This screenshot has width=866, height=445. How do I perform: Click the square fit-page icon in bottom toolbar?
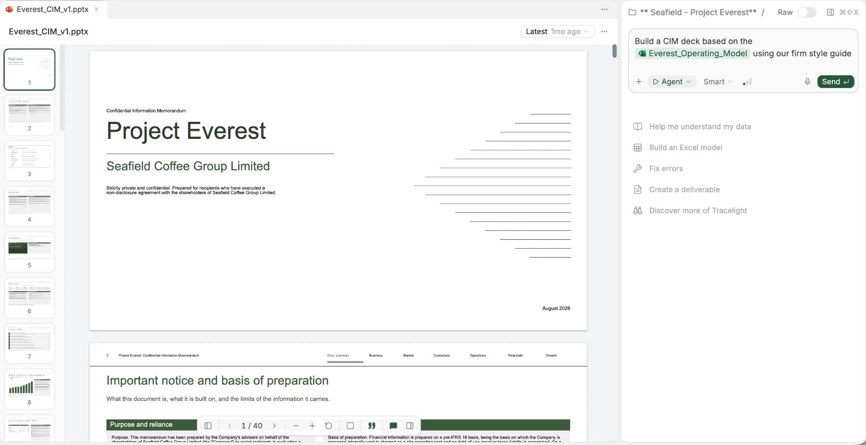[350, 426]
